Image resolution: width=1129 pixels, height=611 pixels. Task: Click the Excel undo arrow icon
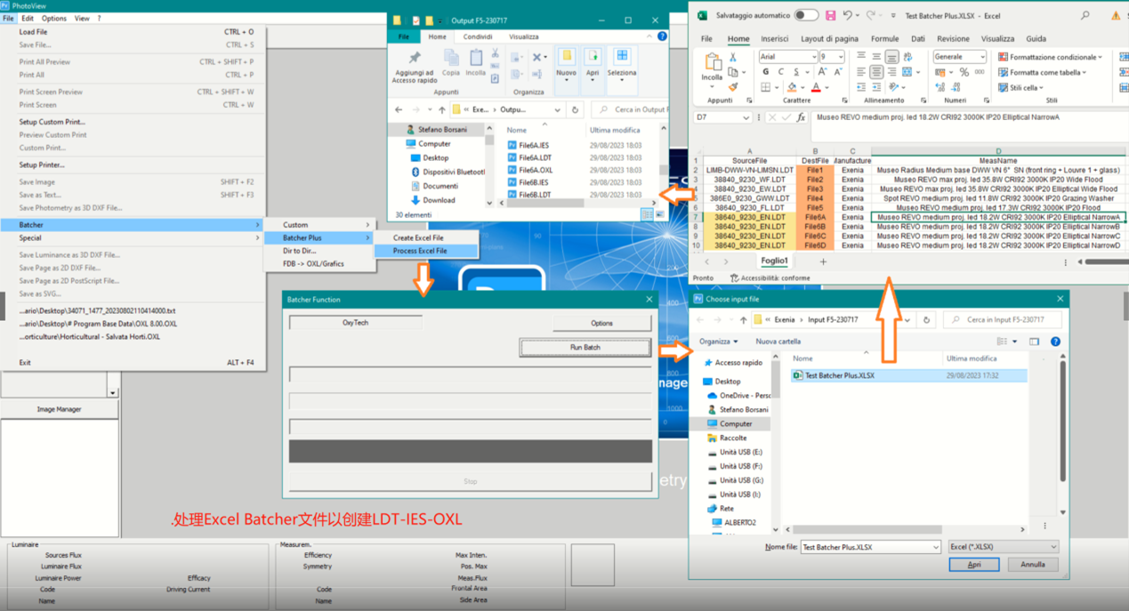pyautogui.click(x=847, y=15)
